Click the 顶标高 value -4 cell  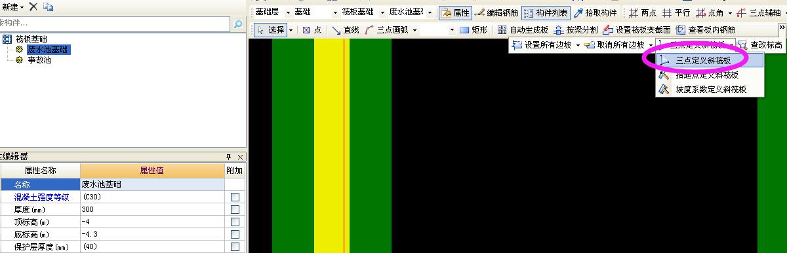(152, 222)
